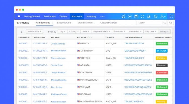Go to the Home icon
The width and height of the screenshot is (189, 104).
(x=19, y=16)
